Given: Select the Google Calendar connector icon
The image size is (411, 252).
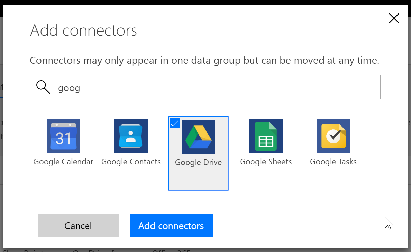Looking at the screenshot, I should [x=63, y=136].
